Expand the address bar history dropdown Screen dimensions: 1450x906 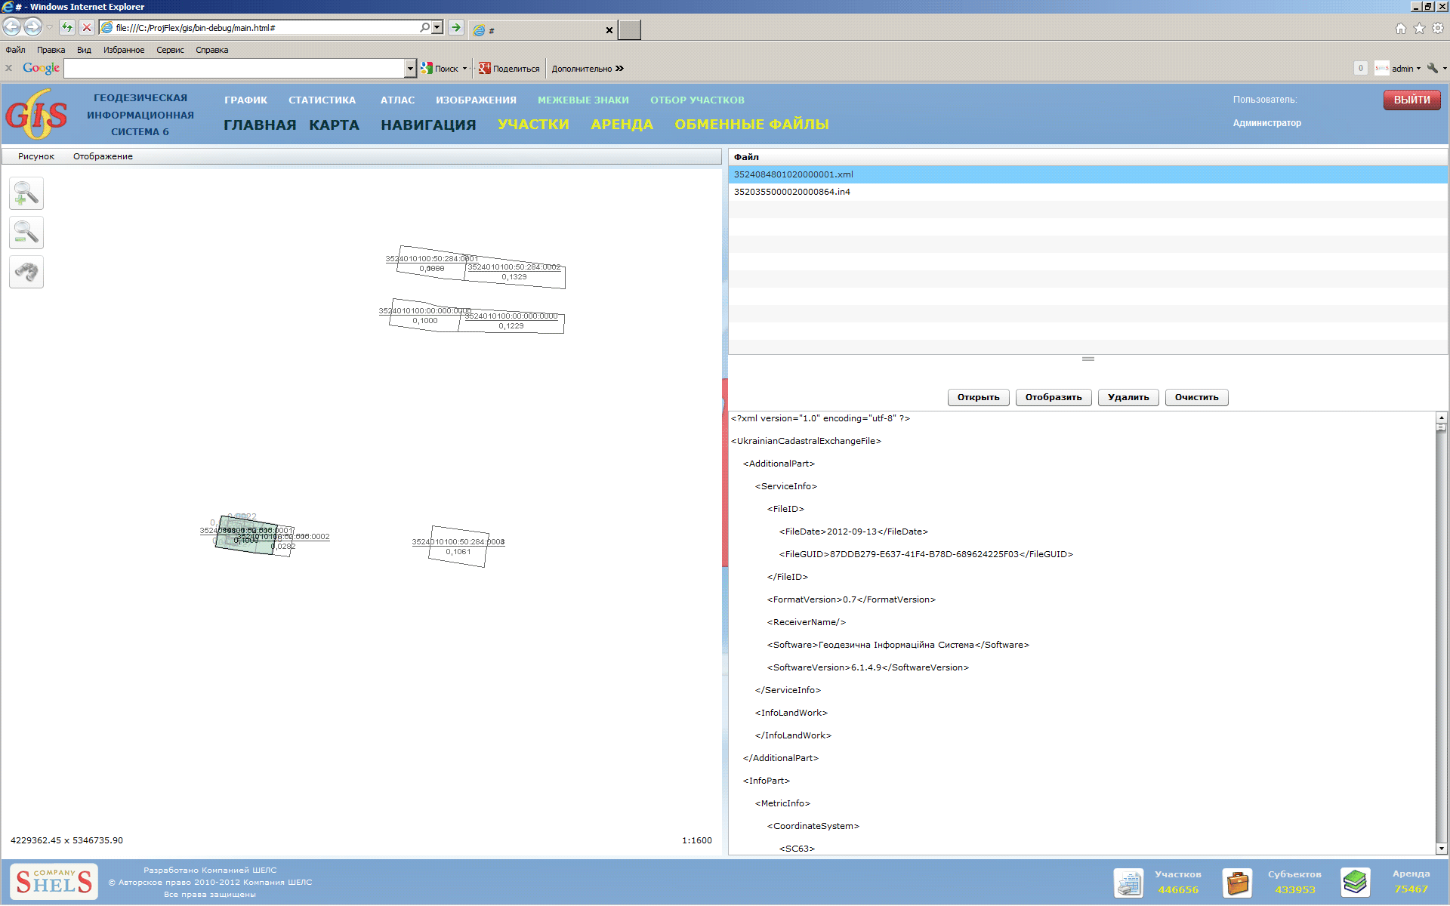pyautogui.click(x=437, y=28)
